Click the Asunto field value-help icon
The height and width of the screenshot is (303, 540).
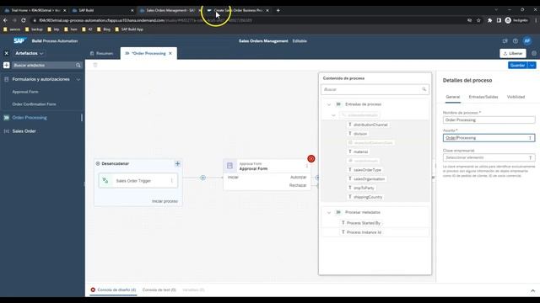pyautogui.click(x=530, y=138)
